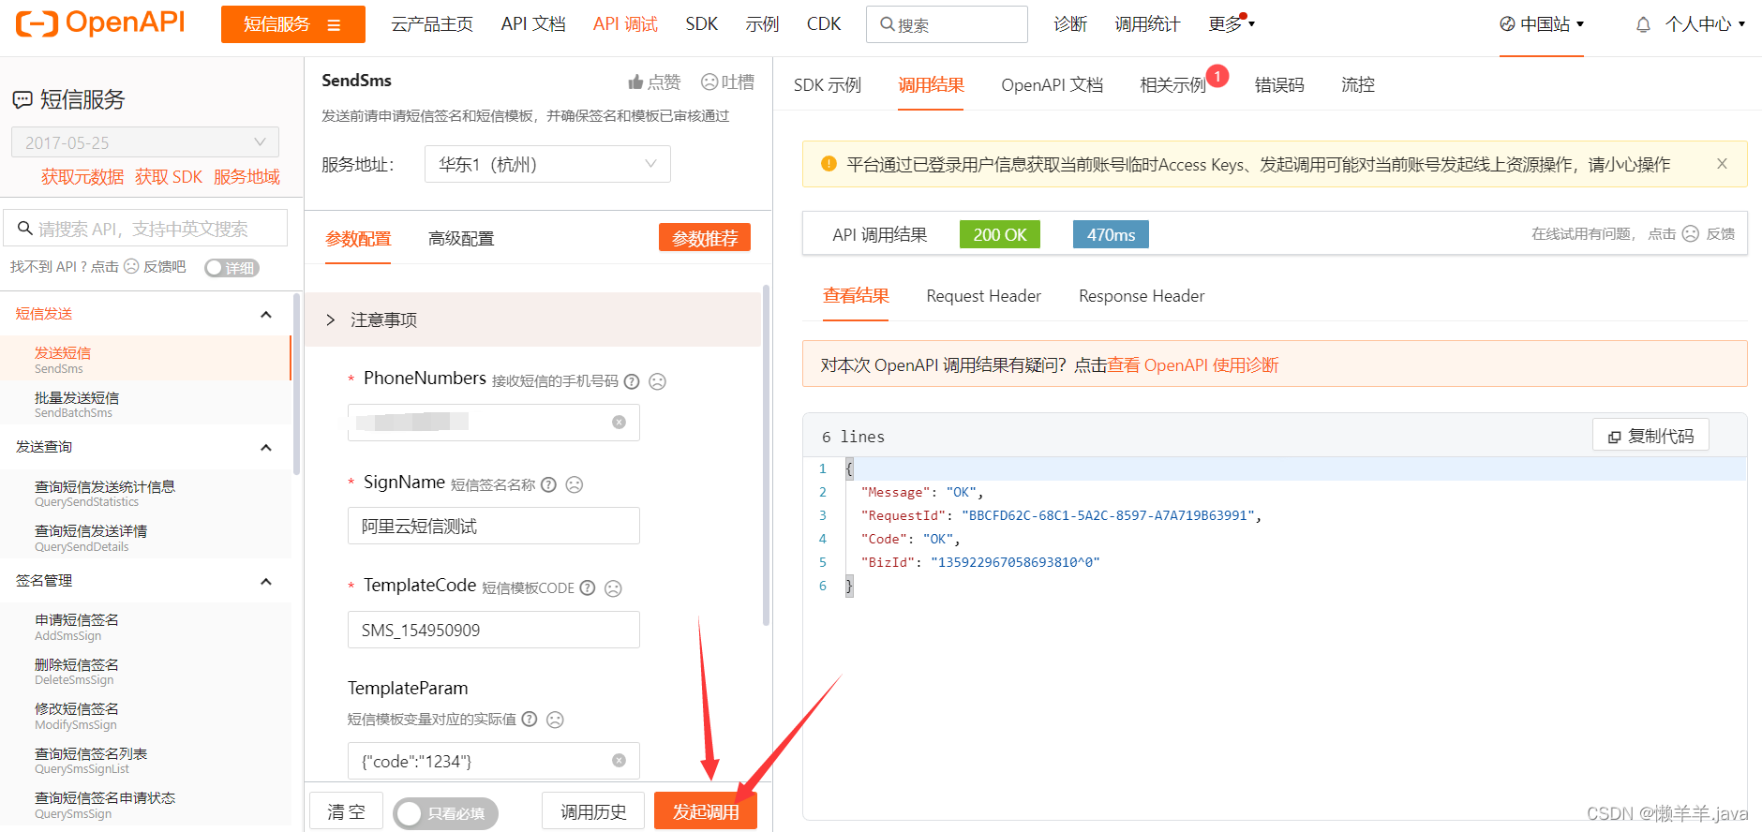Viewport: 1762px width, 832px height.
Task: Click the 发起调用 button
Action: click(706, 811)
